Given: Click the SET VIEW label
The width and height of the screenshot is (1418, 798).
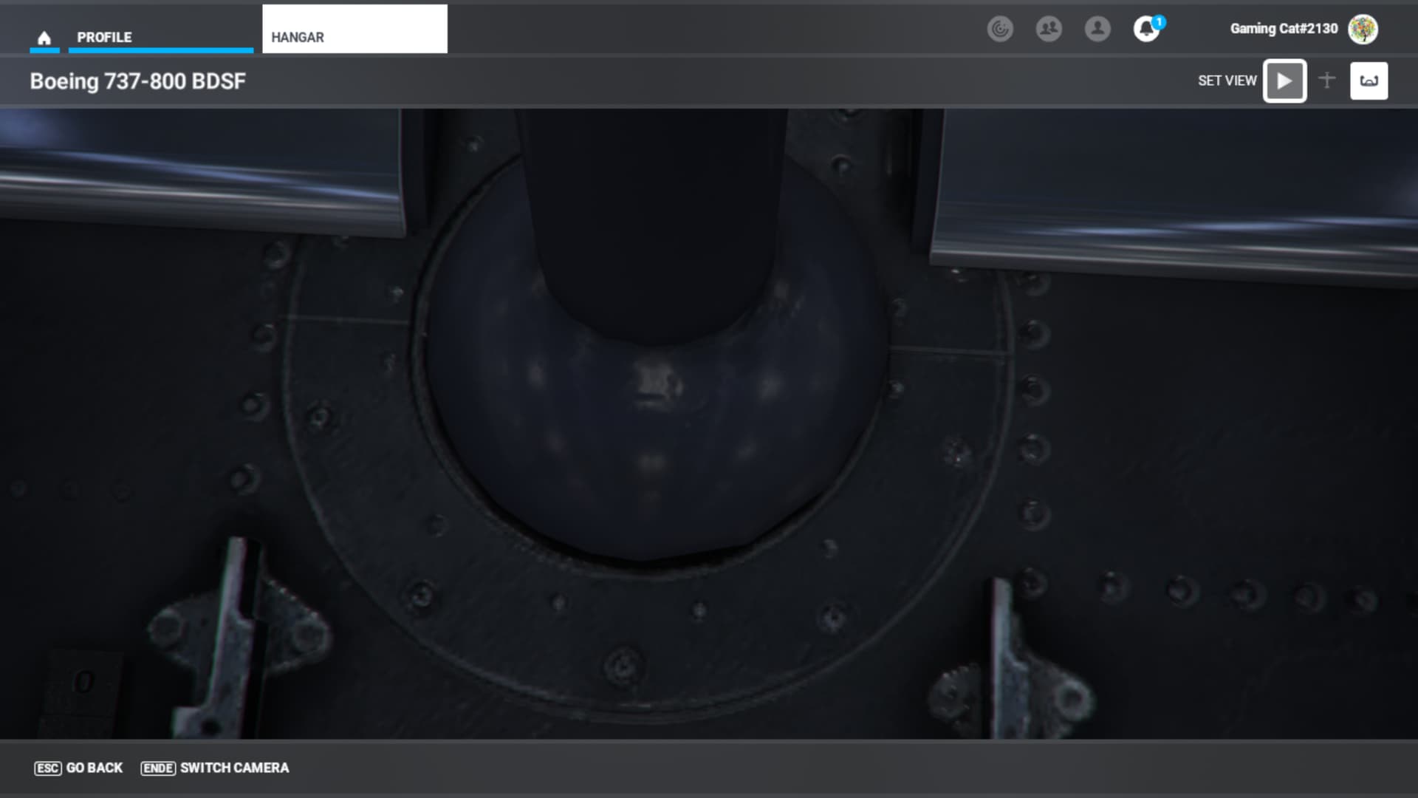Looking at the screenshot, I should (x=1227, y=81).
